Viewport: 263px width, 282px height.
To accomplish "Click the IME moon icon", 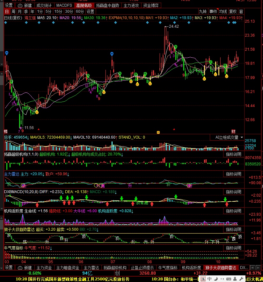I will (x=216, y=279).
